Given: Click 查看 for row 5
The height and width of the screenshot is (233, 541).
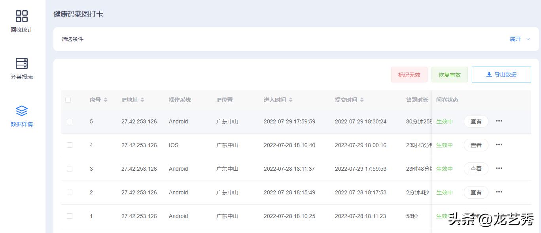Looking at the screenshot, I should click(476, 121).
